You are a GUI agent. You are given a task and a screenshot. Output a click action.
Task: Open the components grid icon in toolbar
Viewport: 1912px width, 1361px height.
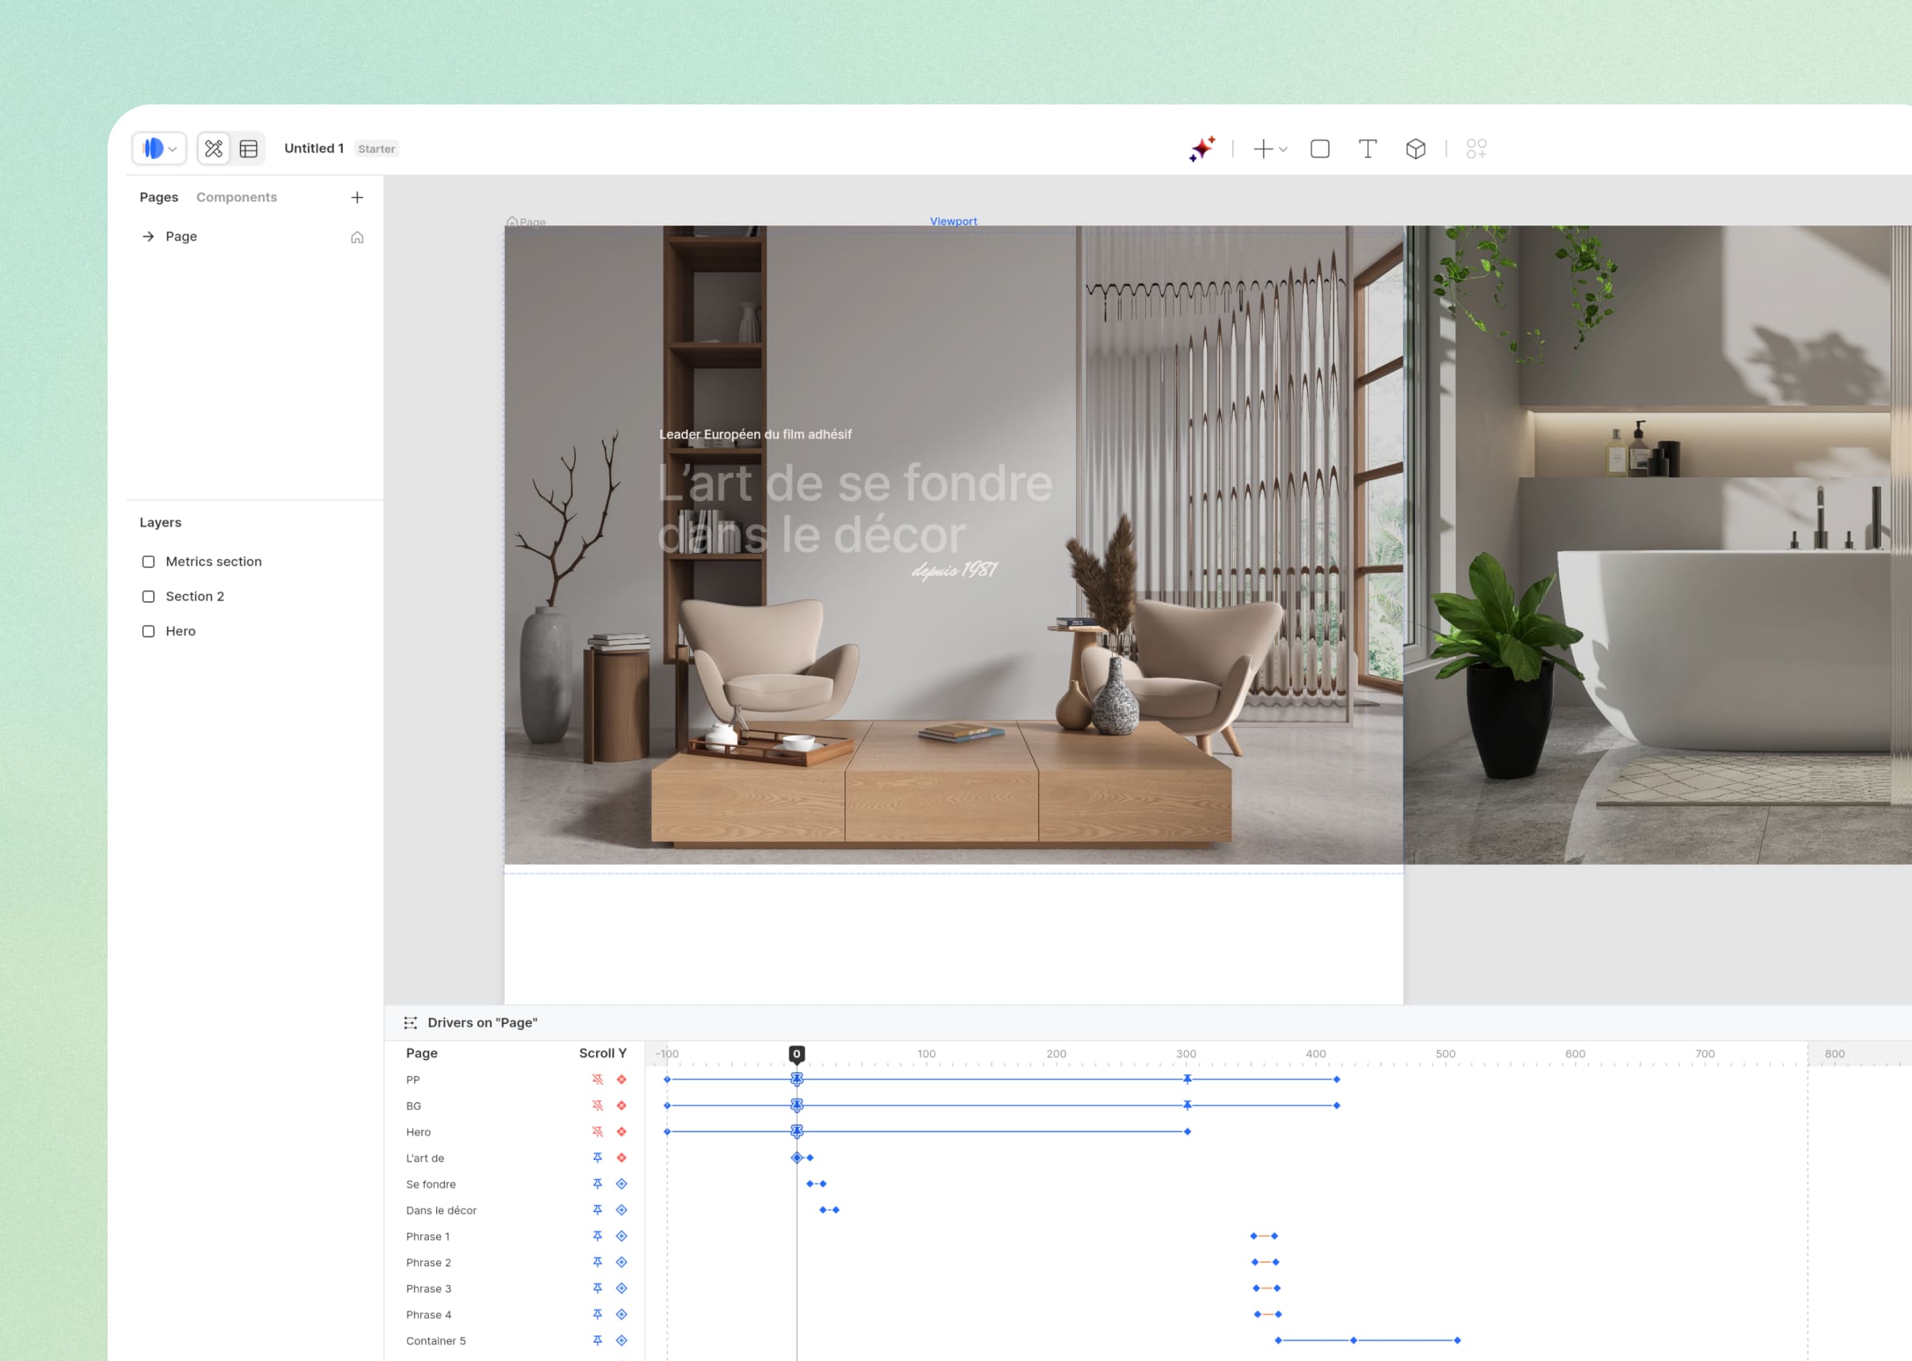(1475, 148)
